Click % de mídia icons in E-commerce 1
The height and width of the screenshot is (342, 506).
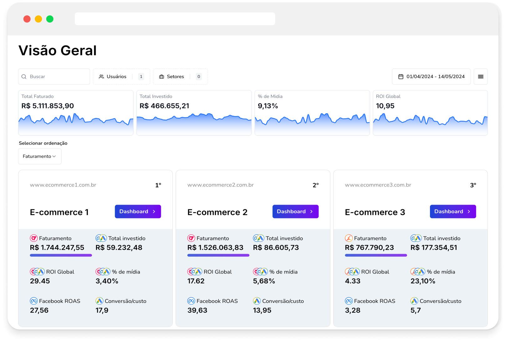pos(103,272)
